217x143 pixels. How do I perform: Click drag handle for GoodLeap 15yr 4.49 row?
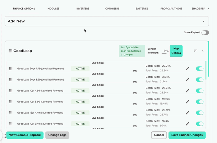pyautogui.click(x=11, y=113)
